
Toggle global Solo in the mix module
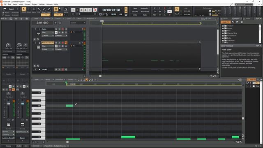[159, 8]
